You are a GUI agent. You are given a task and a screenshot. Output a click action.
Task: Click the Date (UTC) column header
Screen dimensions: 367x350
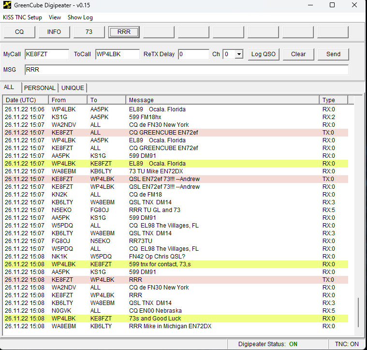(26, 100)
